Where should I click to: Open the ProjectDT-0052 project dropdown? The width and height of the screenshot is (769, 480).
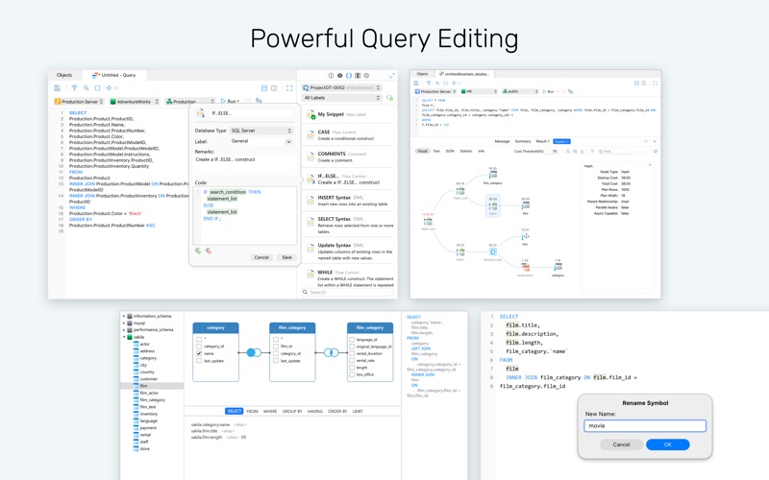coord(342,87)
